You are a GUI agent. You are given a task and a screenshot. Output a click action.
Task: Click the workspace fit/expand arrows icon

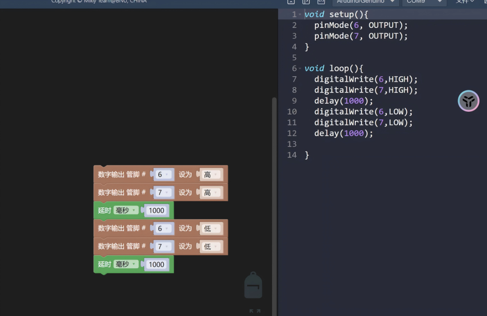tap(255, 311)
